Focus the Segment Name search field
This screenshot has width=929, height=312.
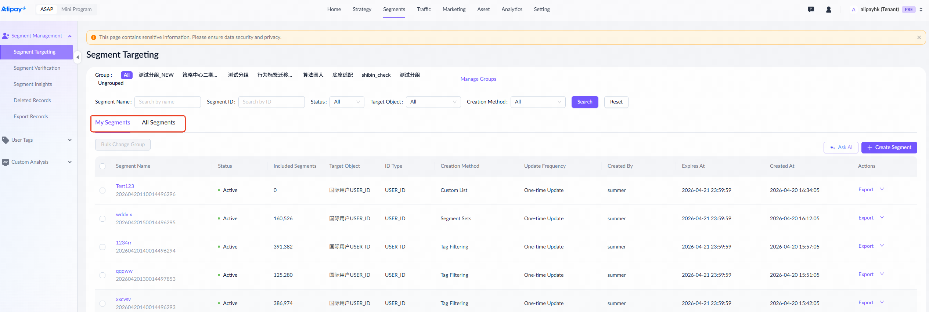click(x=168, y=102)
